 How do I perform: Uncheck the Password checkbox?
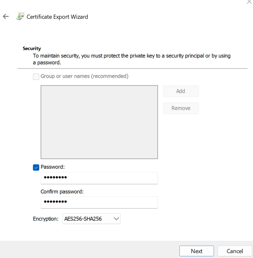36,167
